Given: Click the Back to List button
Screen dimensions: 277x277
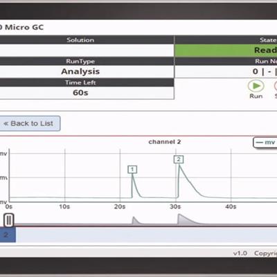Looking at the screenshot, I should click(x=30, y=123).
